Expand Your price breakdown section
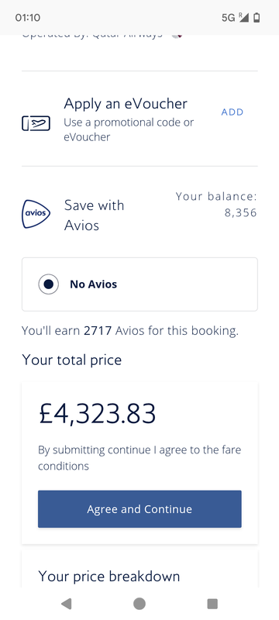Viewport: 279px width, 620px height. [109, 576]
